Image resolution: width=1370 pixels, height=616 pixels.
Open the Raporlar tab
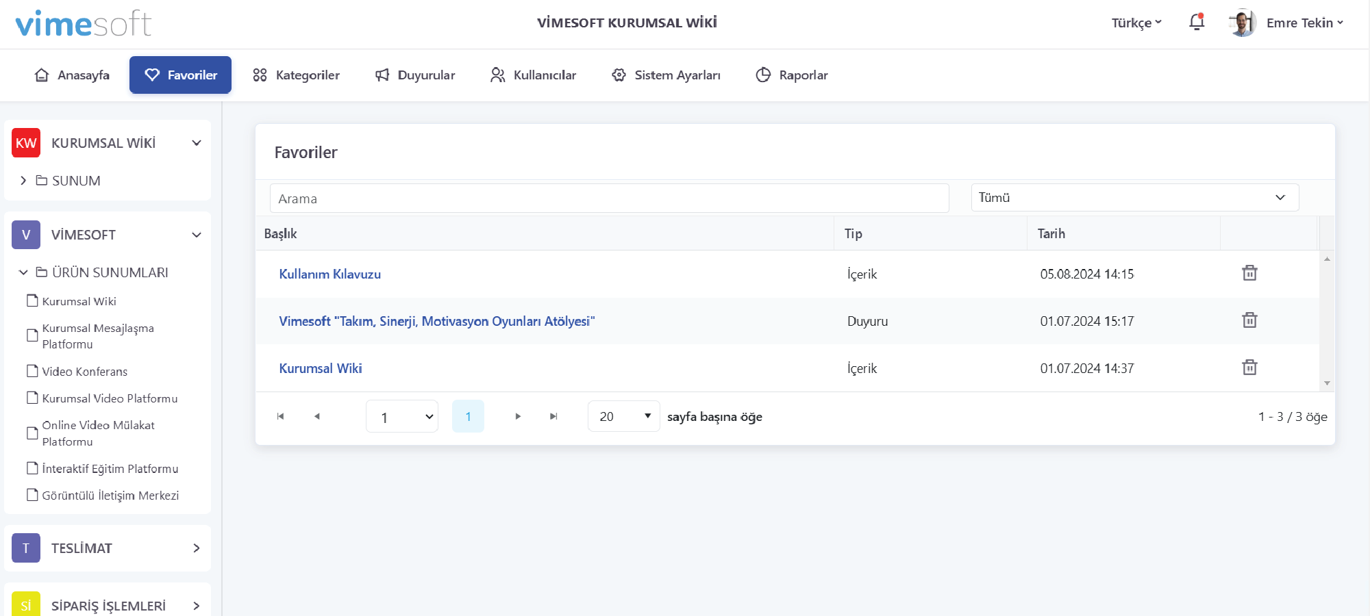click(x=791, y=75)
